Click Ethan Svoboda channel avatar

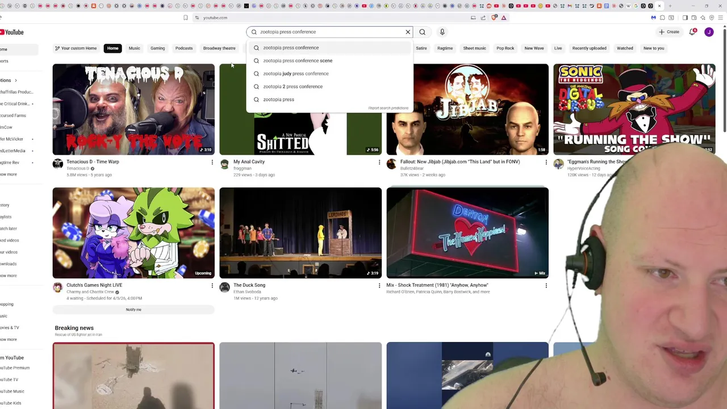click(x=225, y=287)
